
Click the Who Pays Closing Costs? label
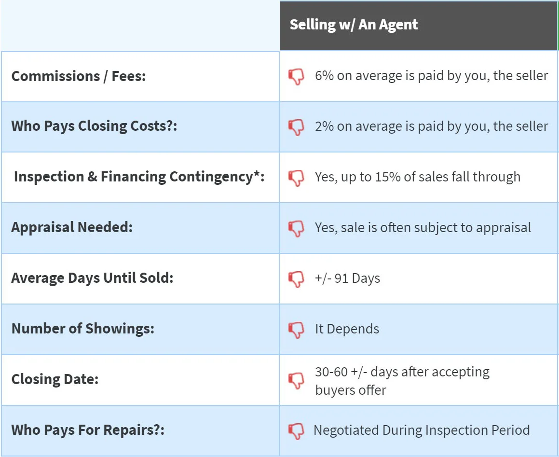point(94,126)
